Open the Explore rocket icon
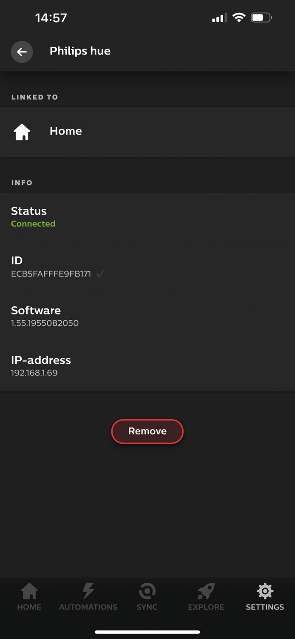The image size is (295, 639). (206, 591)
